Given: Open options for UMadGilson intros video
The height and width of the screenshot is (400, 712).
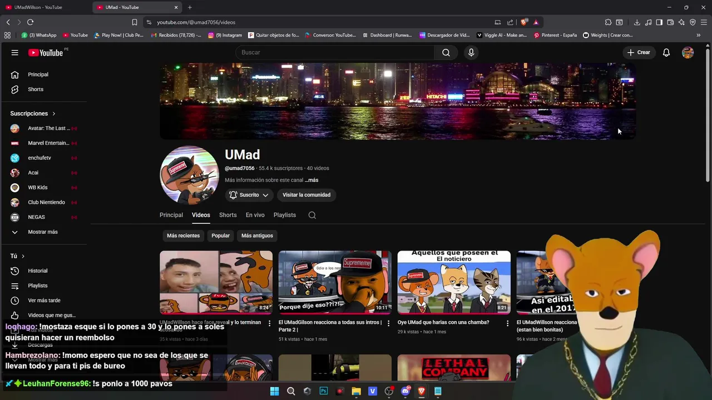Looking at the screenshot, I should click(x=388, y=323).
